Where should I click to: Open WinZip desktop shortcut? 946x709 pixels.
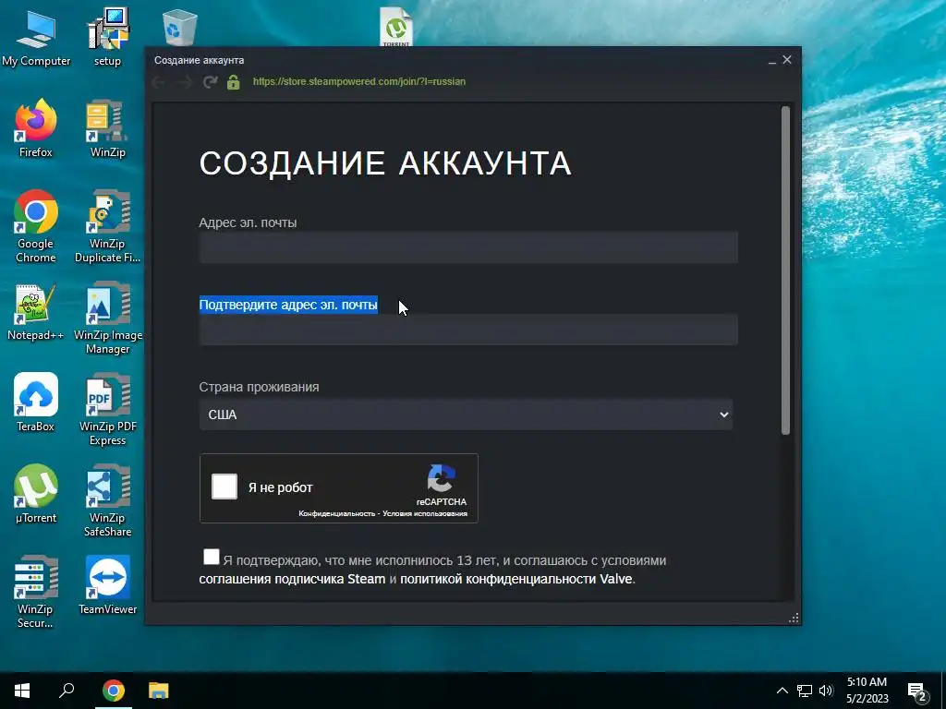107,129
